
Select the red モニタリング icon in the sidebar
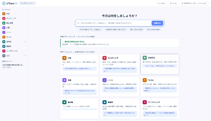click(4, 18)
